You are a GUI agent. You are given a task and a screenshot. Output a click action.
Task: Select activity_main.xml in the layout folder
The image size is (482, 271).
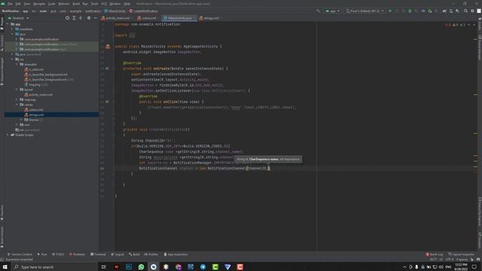tap(38, 95)
